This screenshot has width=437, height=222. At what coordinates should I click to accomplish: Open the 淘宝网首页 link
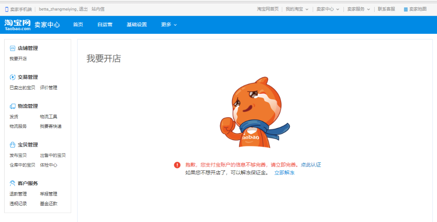[267, 9]
